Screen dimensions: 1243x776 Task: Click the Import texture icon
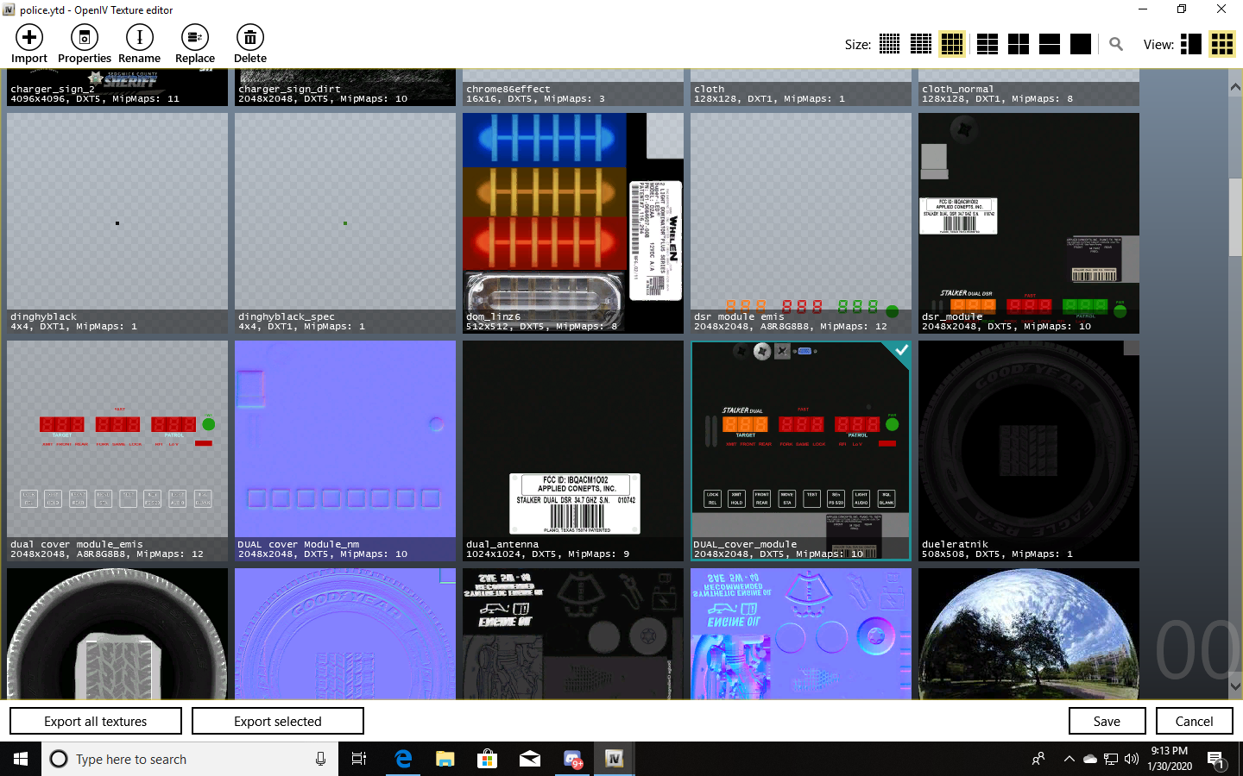(x=29, y=38)
